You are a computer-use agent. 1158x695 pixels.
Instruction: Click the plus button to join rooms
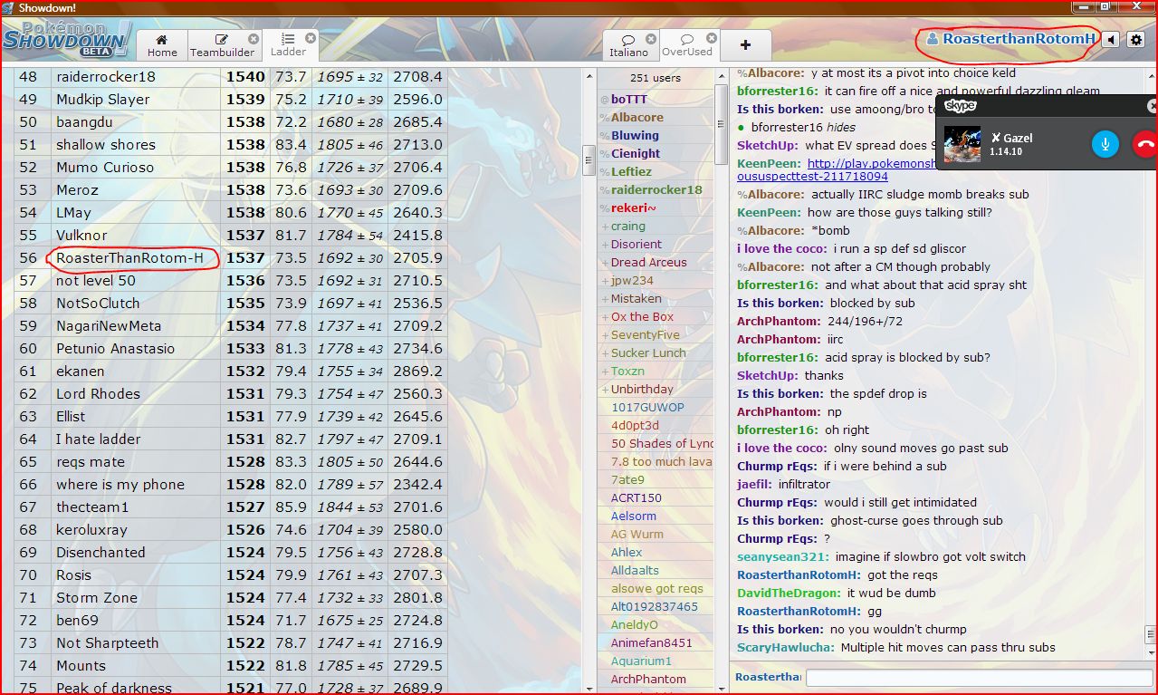[x=745, y=44]
